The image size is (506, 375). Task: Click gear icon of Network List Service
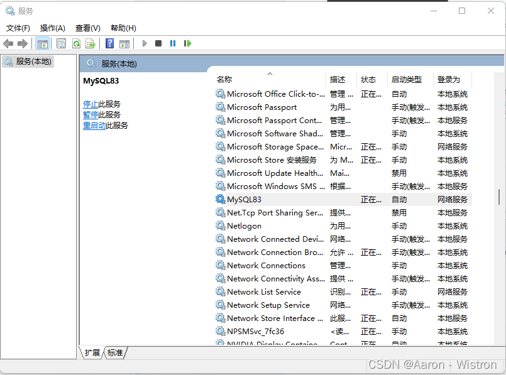[x=221, y=292]
